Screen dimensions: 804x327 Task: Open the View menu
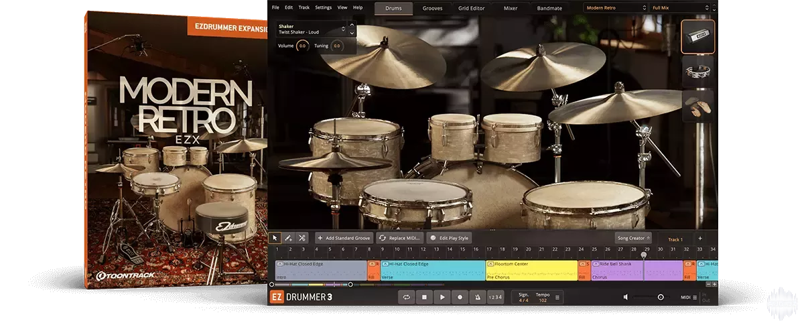pyautogui.click(x=342, y=7)
